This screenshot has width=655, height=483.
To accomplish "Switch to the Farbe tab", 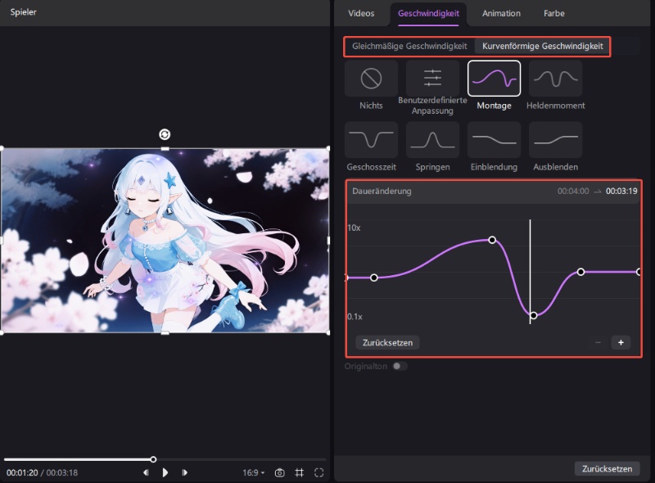I will coord(554,13).
